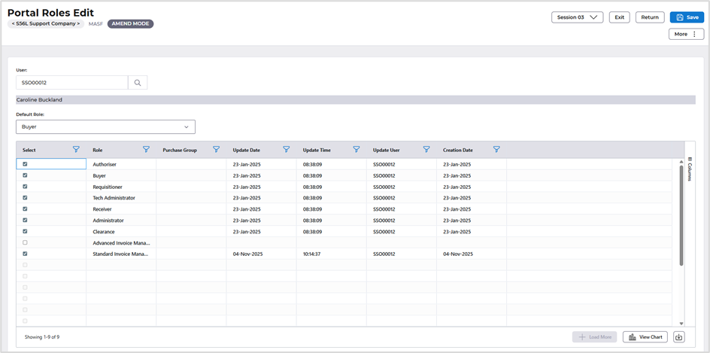710x353 pixels.
Task: Click the View Chart button
Action: pyautogui.click(x=645, y=337)
